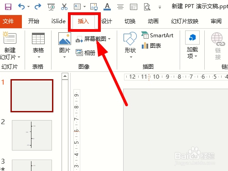Click the 形状 shapes icon
This screenshot has width=228, height=171.
click(x=130, y=39)
